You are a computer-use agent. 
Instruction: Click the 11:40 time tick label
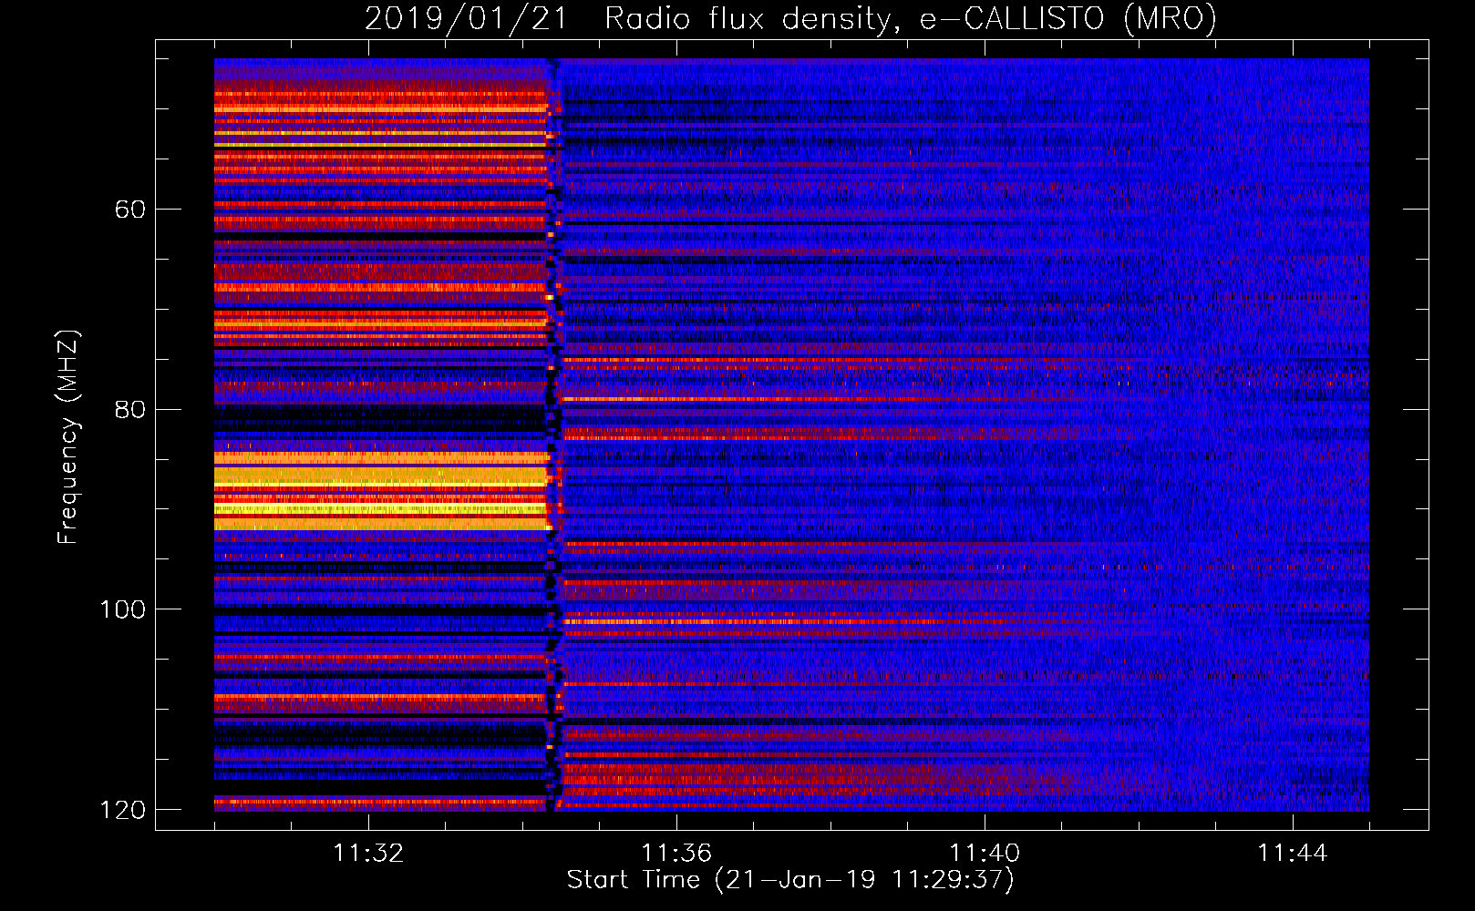click(x=985, y=854)
